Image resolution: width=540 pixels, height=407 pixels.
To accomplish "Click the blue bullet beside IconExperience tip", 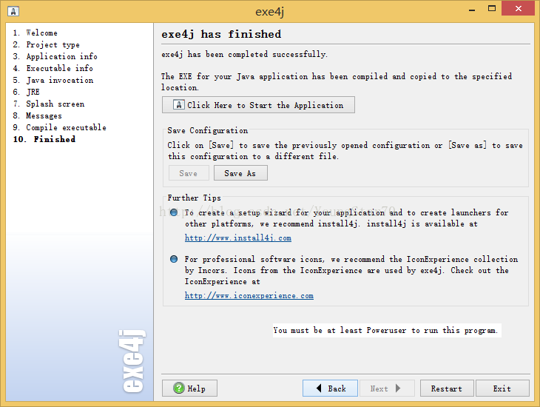I will 174,259.
